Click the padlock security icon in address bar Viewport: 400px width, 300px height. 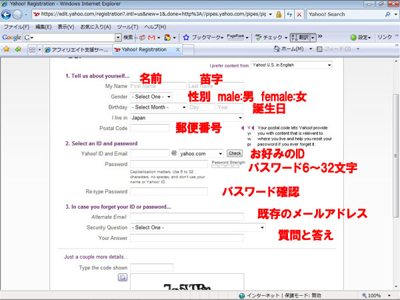pyautogui.click(x=279, y=15)
